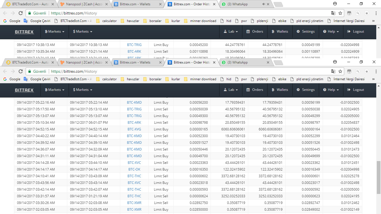Close the Nanopool ZCash tab in the front window
This screenshot has width=381, height=214.
pos(106,62)
